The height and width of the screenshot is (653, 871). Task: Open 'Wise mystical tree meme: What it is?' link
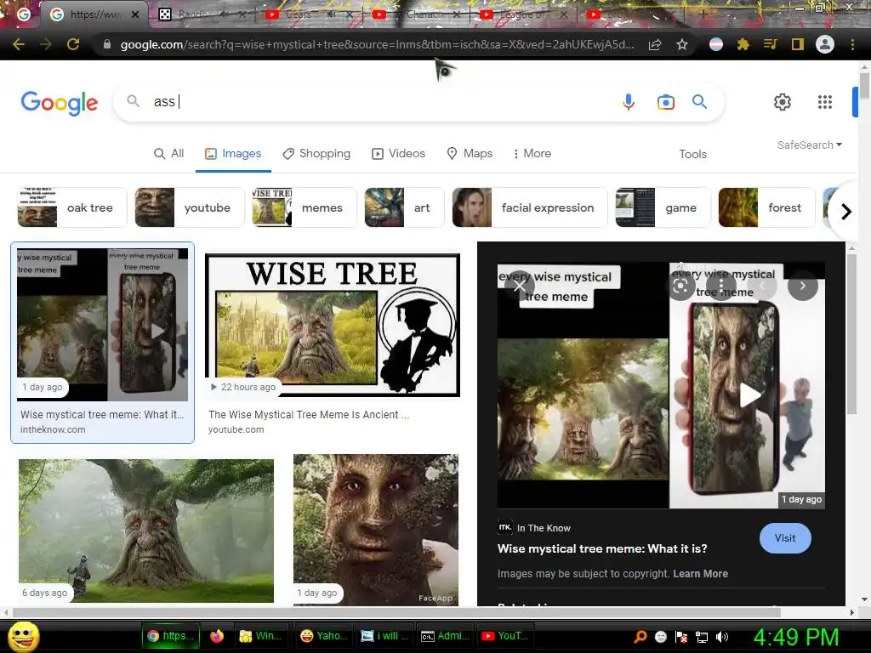pos(602,548)
